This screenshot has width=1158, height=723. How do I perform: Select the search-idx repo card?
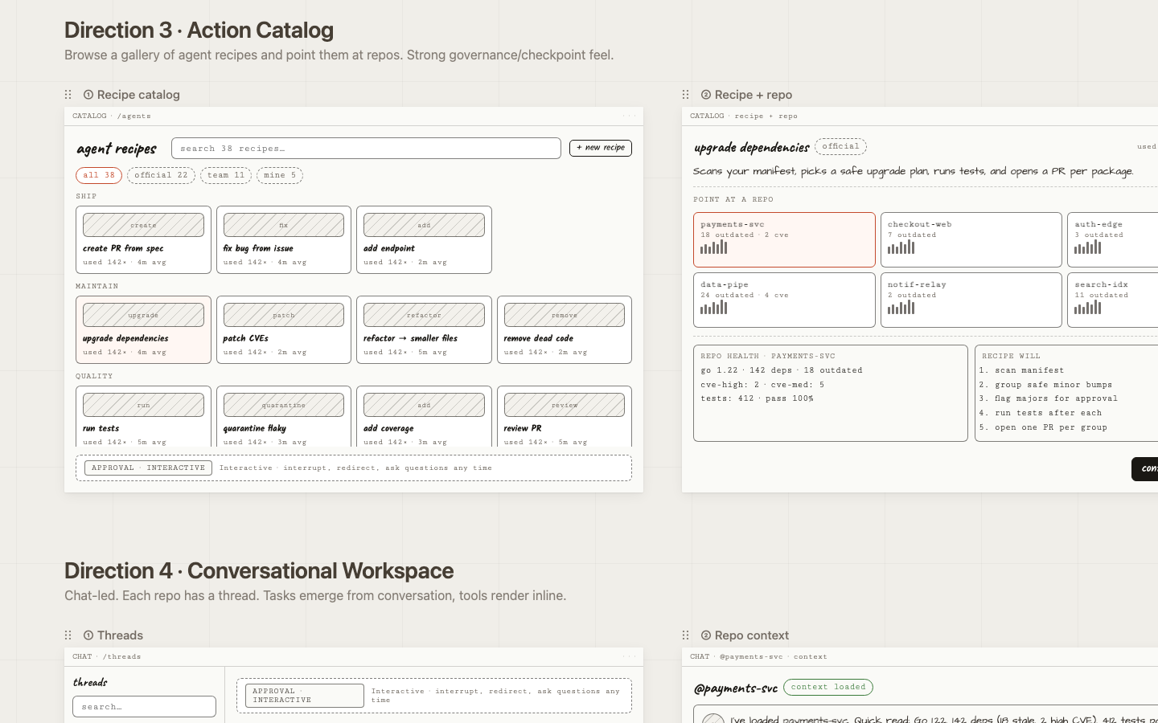click(x=1112, y=300)
